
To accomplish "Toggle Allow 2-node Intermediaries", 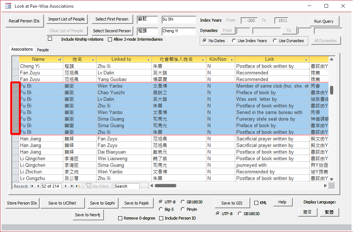I will [110, 40].
